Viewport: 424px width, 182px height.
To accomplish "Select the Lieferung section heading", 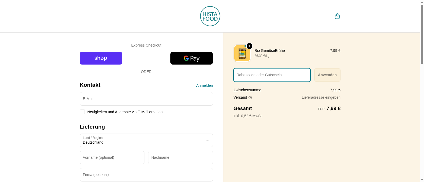I will click(92, 127).
